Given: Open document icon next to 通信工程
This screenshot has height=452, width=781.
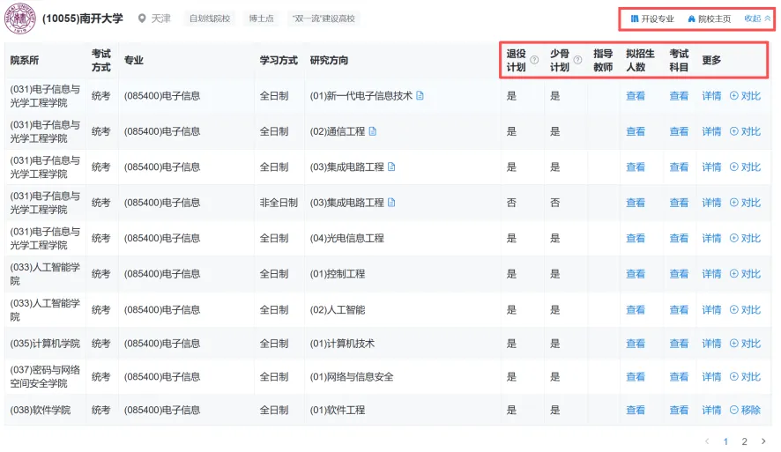Looking at the screenshot, I should 373,131.
